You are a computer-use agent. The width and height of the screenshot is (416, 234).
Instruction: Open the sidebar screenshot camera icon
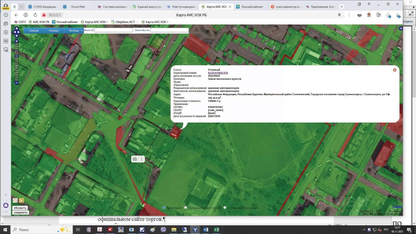click(6, 50)
